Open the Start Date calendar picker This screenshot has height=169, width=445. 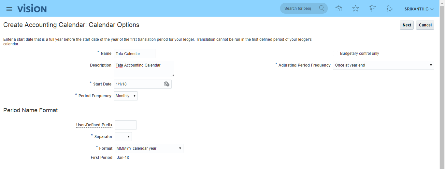(x=166, y=84)
